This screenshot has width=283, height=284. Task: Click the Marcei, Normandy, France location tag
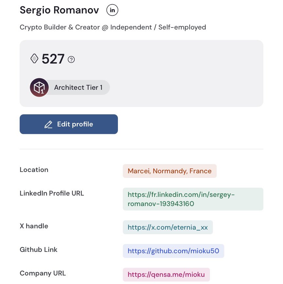point(170,171)
